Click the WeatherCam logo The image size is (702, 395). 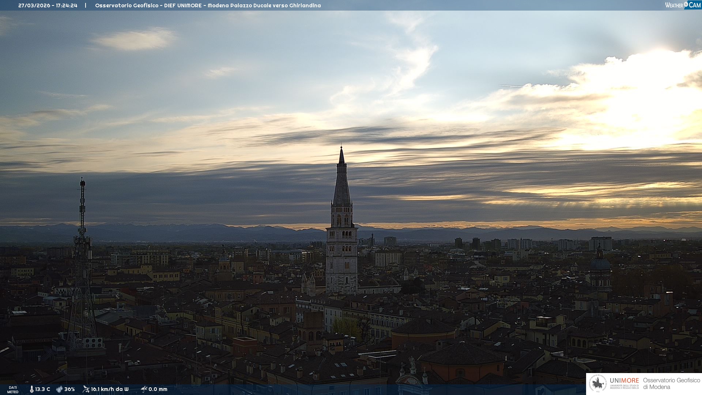[x=683, y=5]
